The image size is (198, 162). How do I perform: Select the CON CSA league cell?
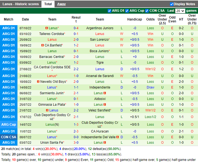(8, 137)
